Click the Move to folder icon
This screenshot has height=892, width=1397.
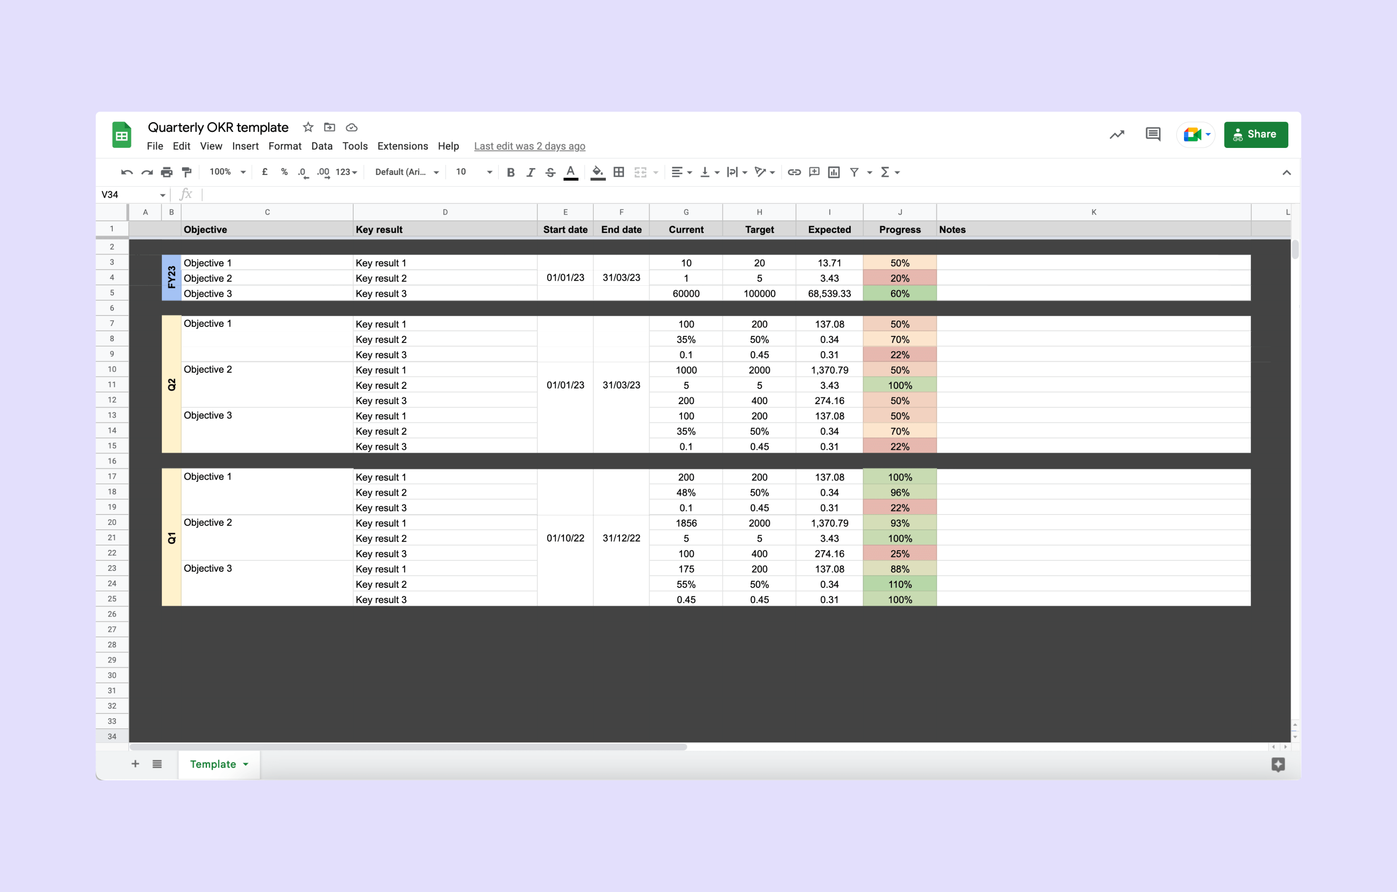[x=330, y=127]
